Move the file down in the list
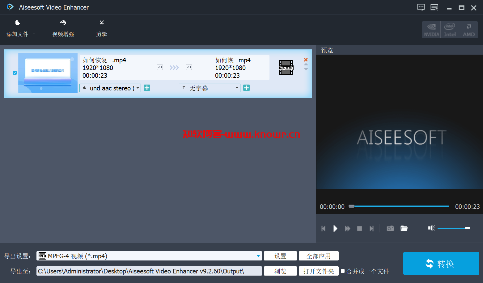Image resolution: width=483 pixels, height=283 pixels. [306, 69]
